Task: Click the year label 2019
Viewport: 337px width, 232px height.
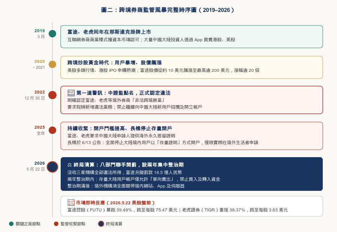Action: (40, 31)
